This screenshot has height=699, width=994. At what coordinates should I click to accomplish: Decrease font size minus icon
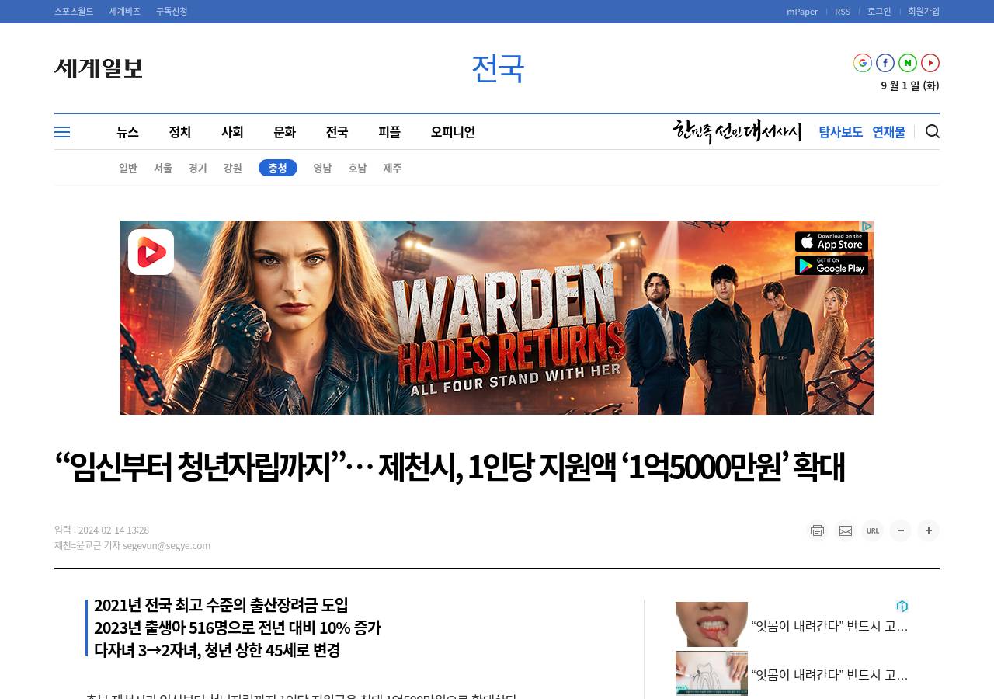coord(901,530)
